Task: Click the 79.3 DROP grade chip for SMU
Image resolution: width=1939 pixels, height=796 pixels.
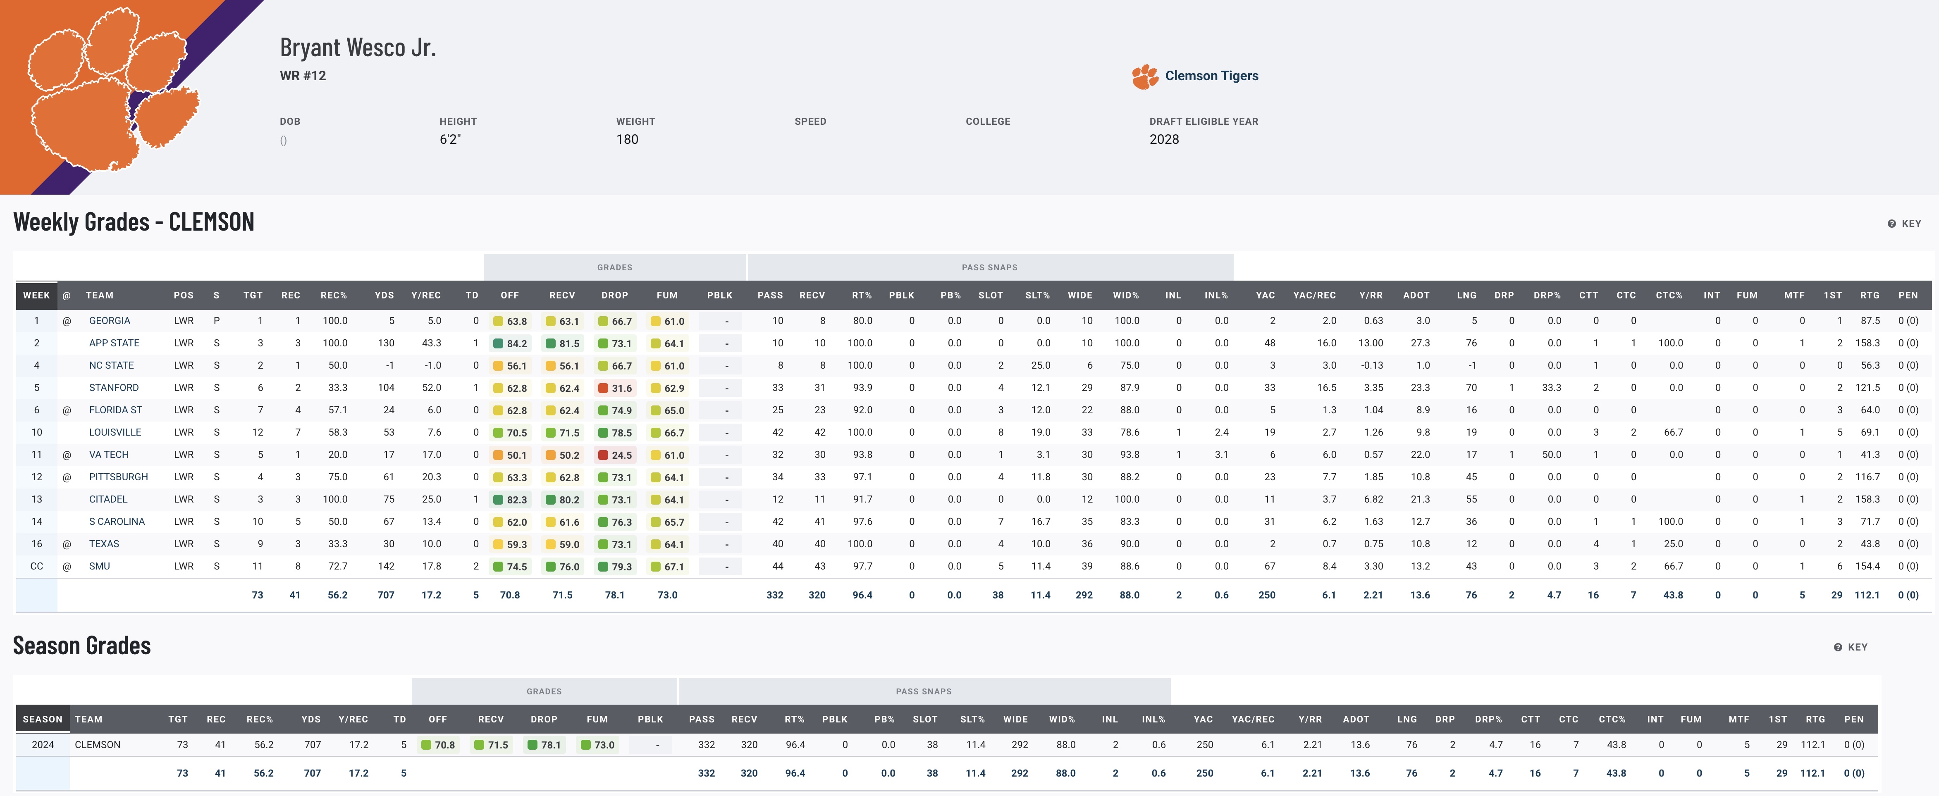Action: point(616,566)
